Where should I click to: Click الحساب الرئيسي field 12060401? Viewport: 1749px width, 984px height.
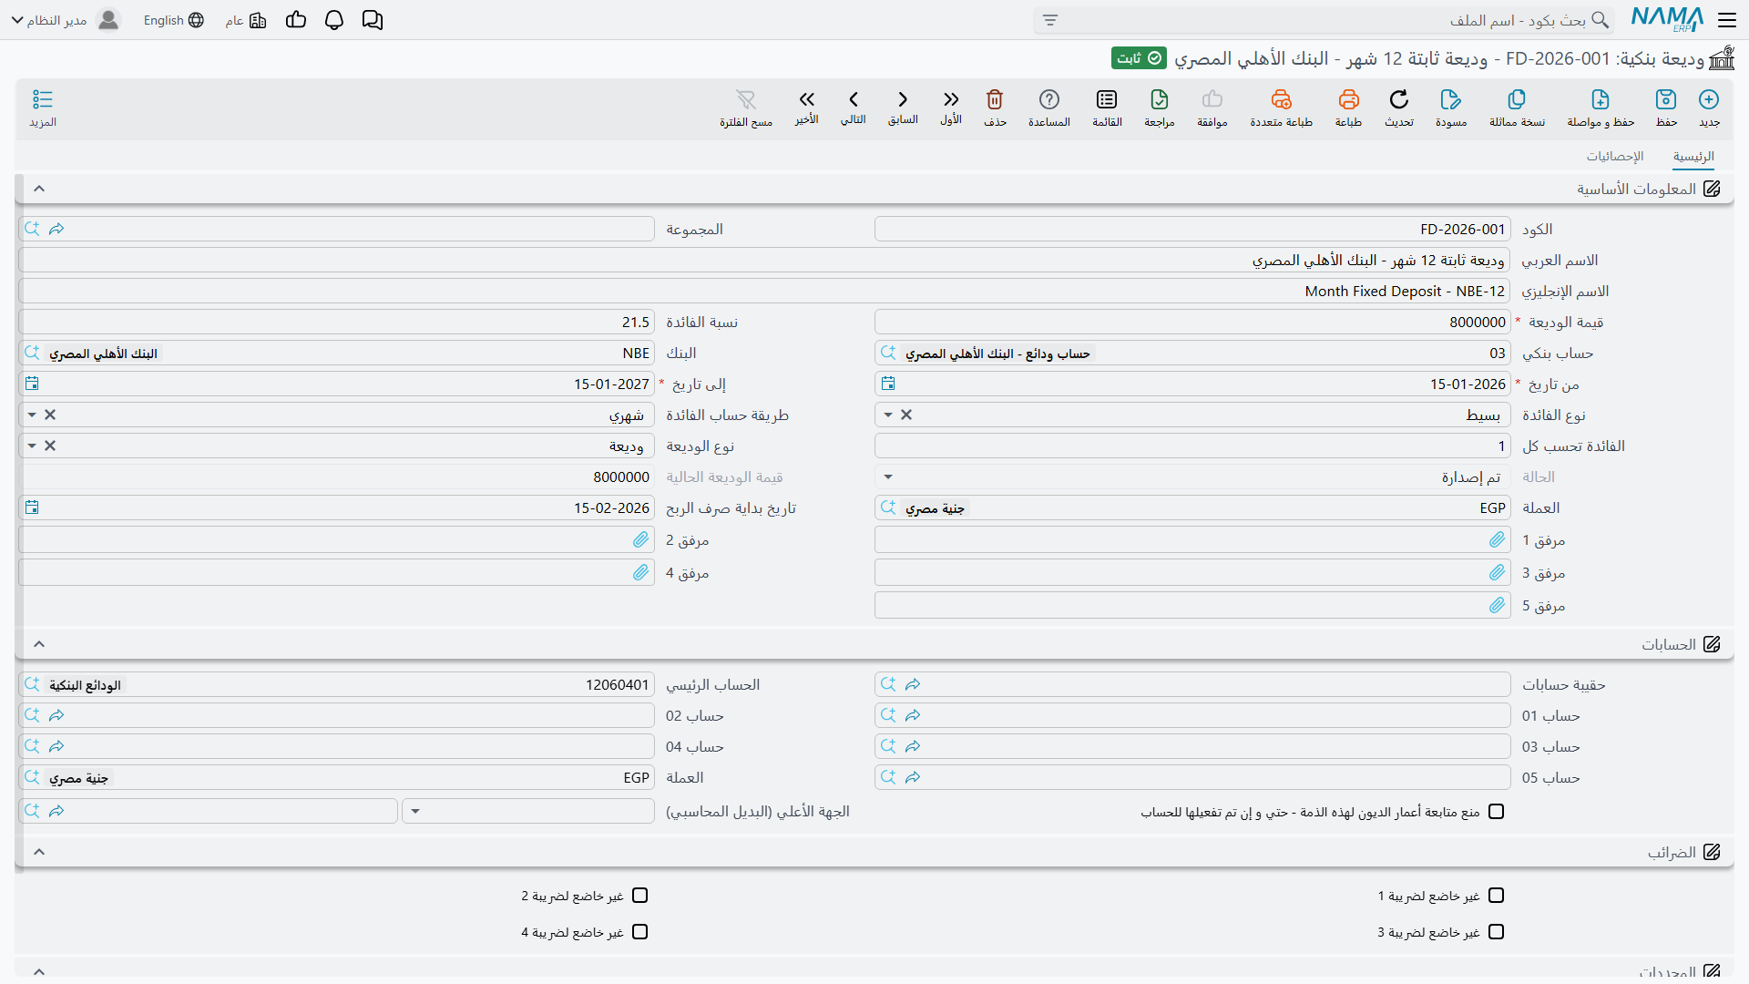tap(336, 684)
